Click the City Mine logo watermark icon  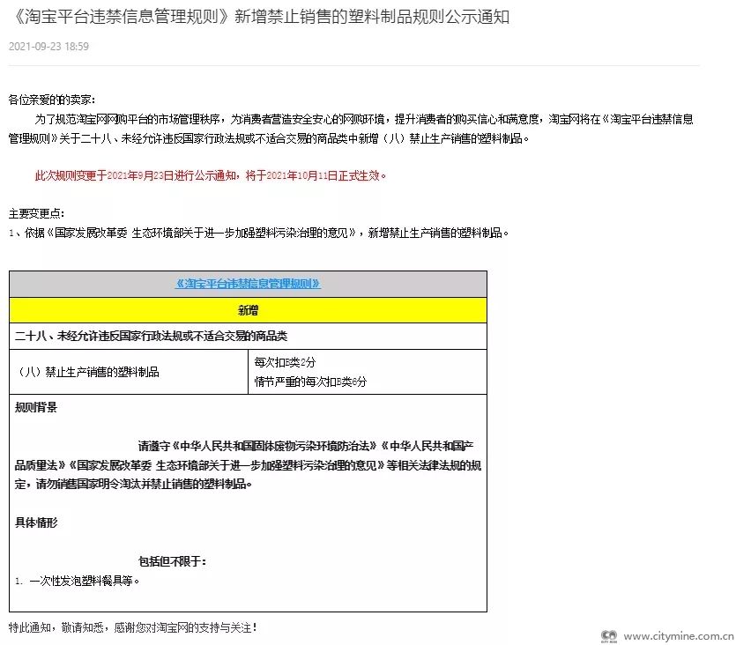pyautogui.click(x=608, y=634)
